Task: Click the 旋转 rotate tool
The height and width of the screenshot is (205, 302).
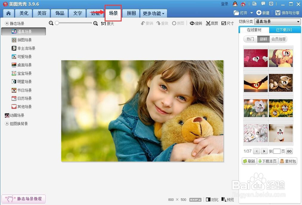Action: tap(196, 23)
